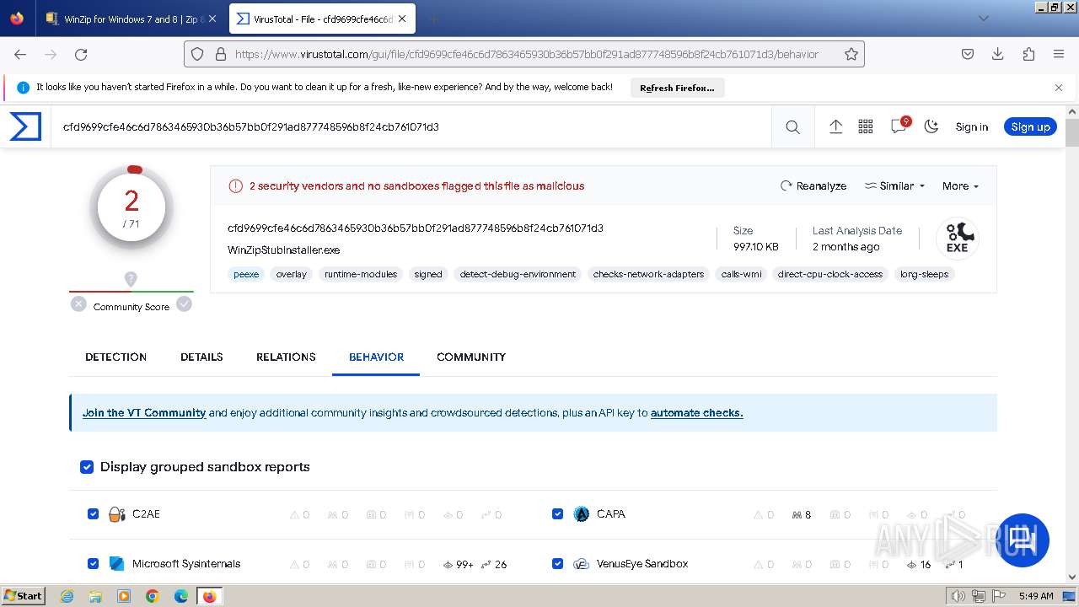This screenshot has width=1079, height=607.
Task: Click the file hash search field
Action: click(411, 127)
